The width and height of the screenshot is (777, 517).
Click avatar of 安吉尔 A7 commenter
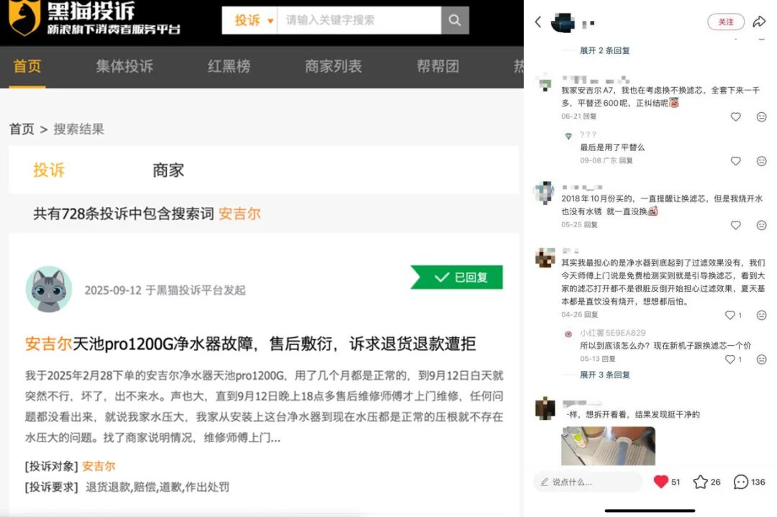pos(545,82)
